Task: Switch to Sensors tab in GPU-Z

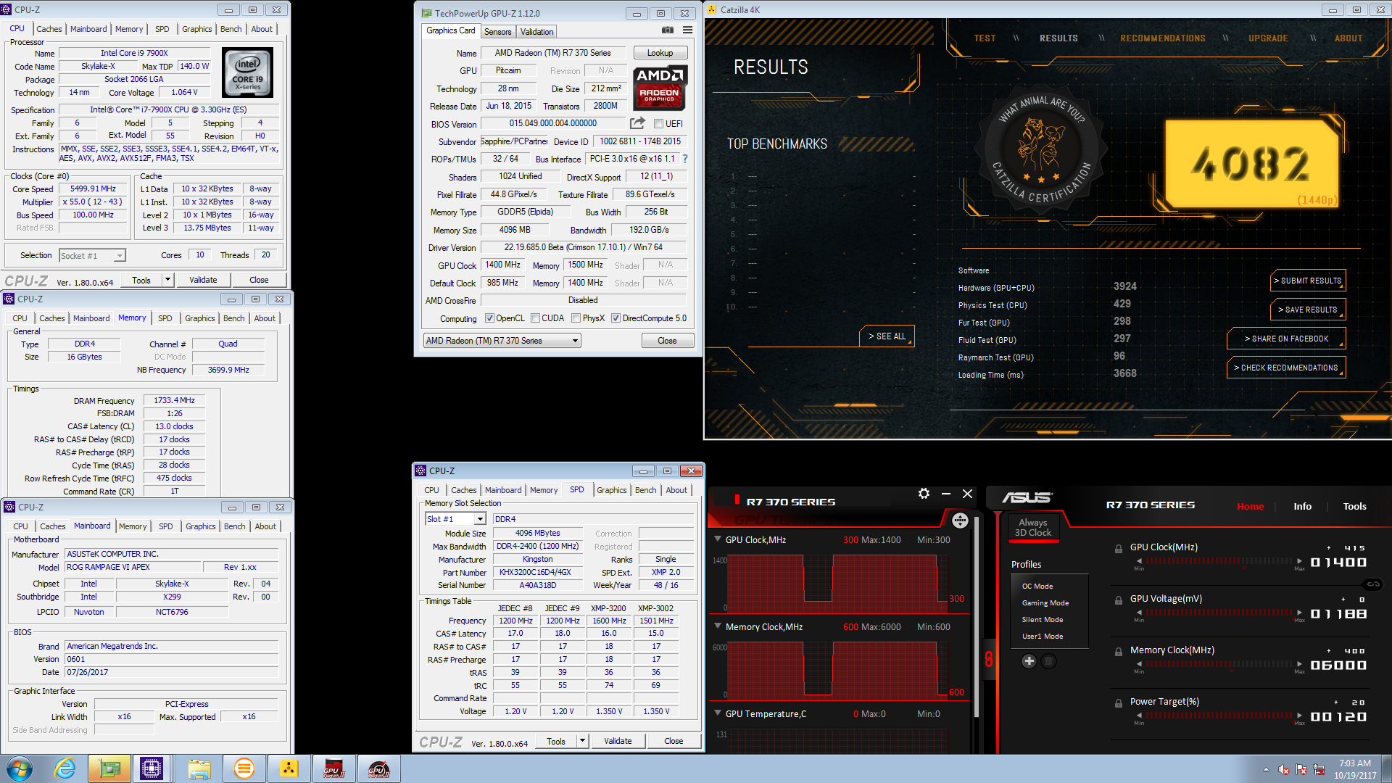Action: pyautogui.click(x=497, y=32)
